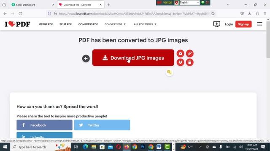Click the green round icon on Avro bar

point(203,3)
